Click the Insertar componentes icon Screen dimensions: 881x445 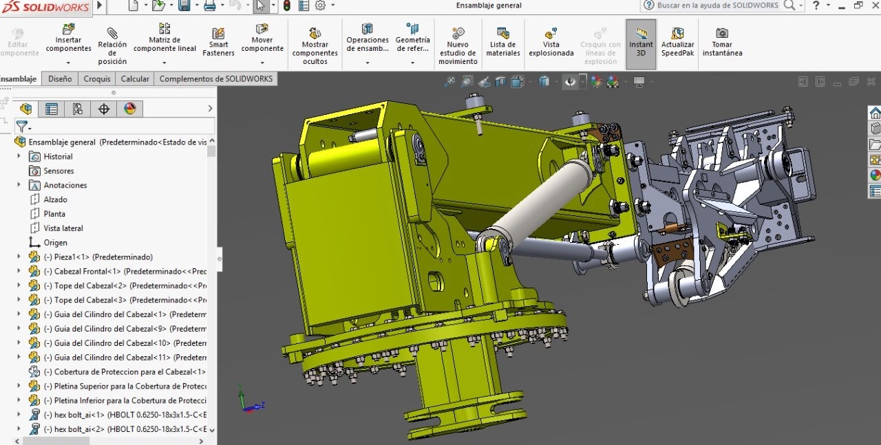click(68, 30)
